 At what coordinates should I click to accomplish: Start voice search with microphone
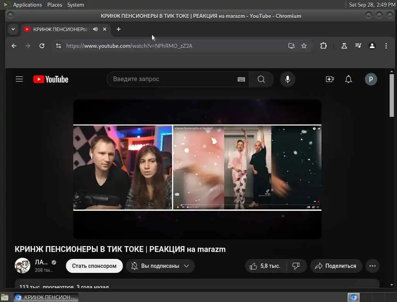pyautogui.click(x=287, y=79)
